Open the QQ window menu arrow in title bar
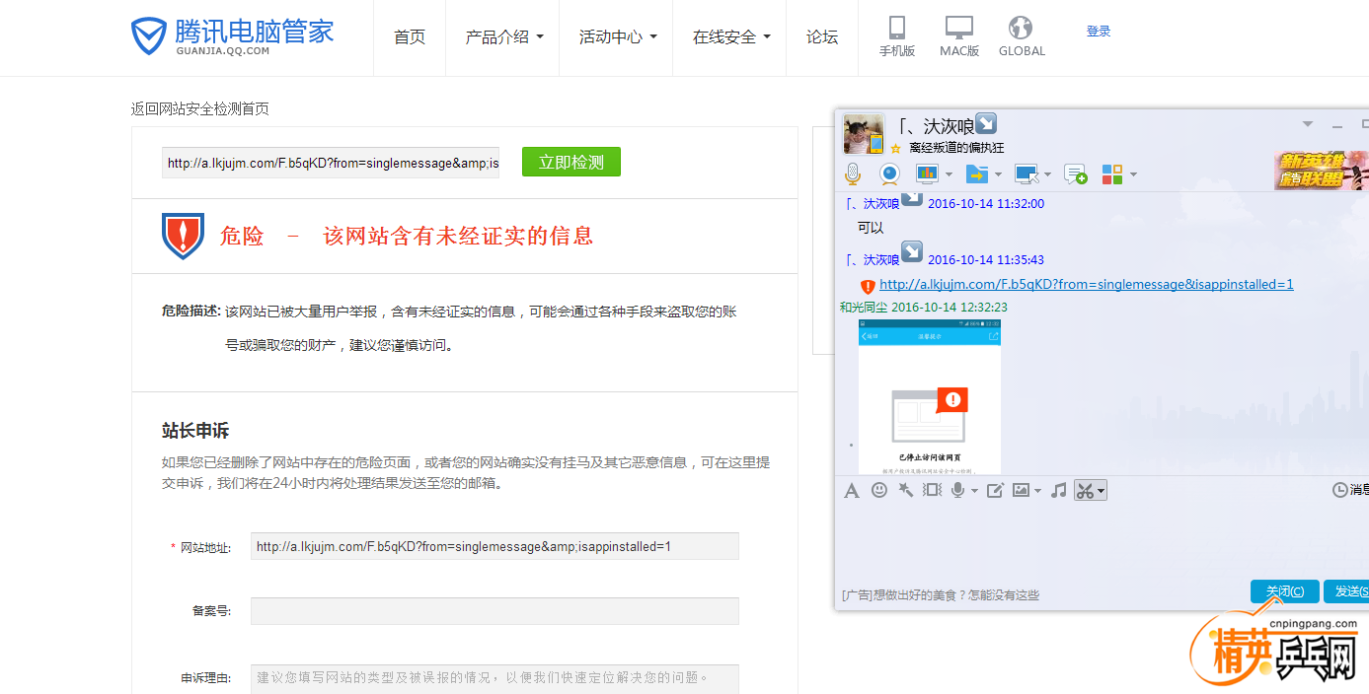Screen dimensions: 1369x694 [1308, 125]
